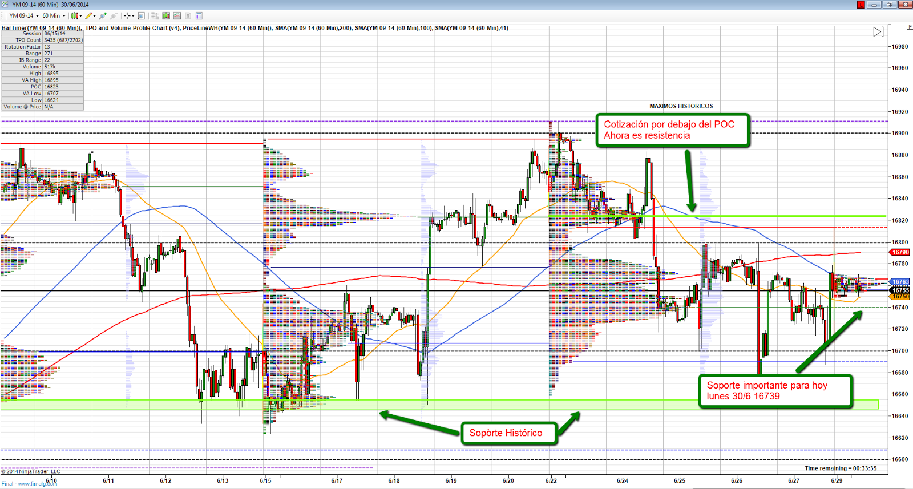
Task: Click the zoom out magnifier icon
Action: [114, 16]
